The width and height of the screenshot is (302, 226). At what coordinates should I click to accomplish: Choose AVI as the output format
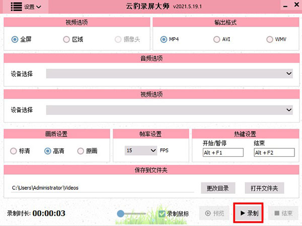click(217, 39)
